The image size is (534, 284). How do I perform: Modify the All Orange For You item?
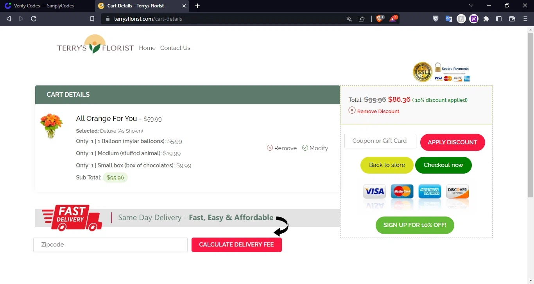(x=315, y=148)
